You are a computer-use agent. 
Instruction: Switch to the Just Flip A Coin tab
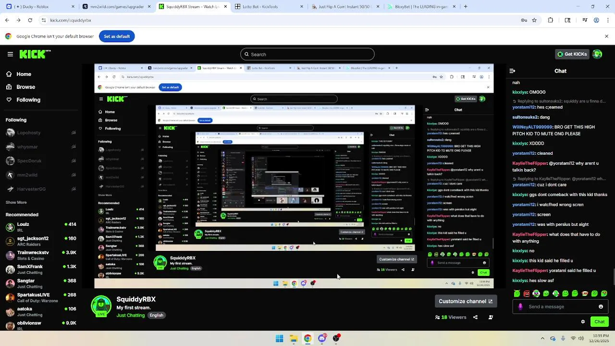(345, 7)
